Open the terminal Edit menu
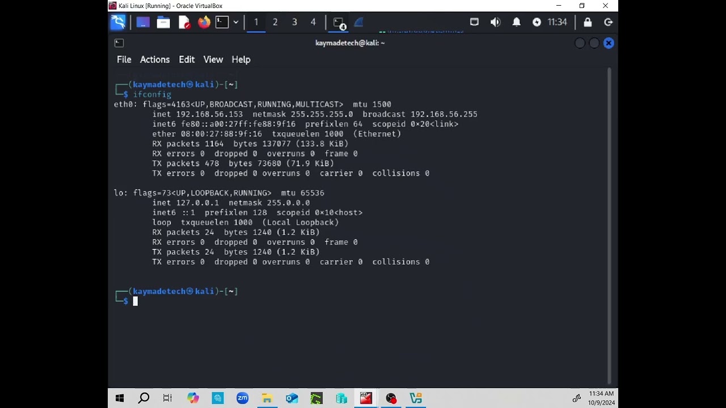 [x=187, y=59]
